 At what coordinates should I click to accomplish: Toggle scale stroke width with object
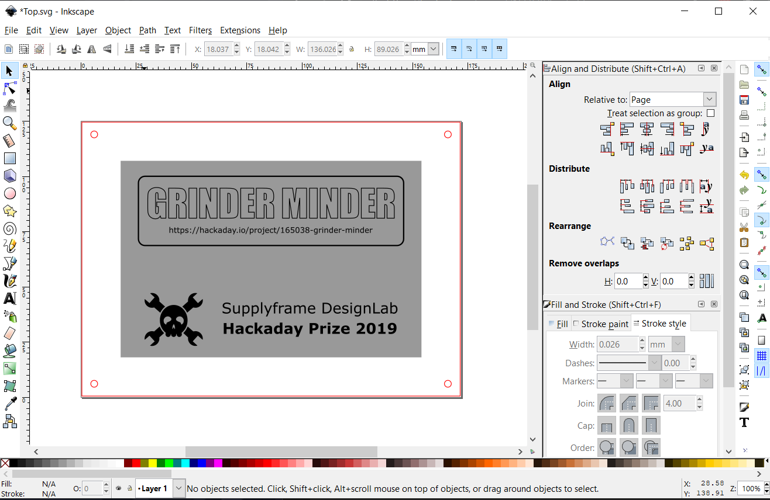point(454,49)
